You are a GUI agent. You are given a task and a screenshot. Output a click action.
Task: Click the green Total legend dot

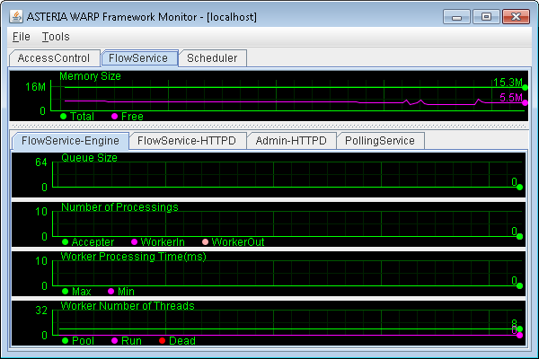tap(63, 117)
